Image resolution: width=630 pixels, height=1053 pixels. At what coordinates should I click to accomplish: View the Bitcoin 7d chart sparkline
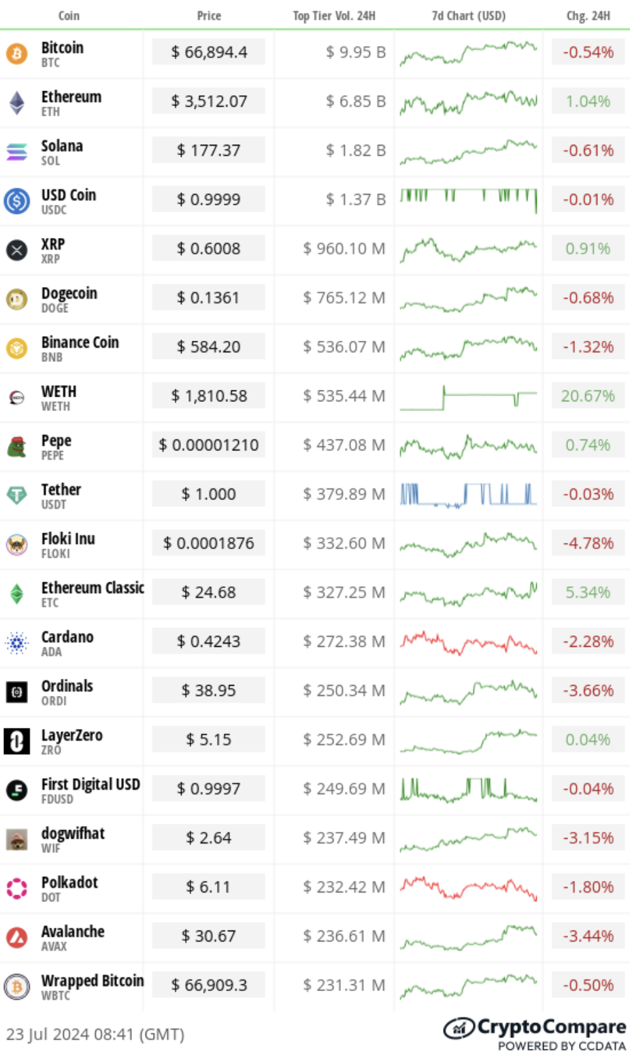click(x=468, y=53)
